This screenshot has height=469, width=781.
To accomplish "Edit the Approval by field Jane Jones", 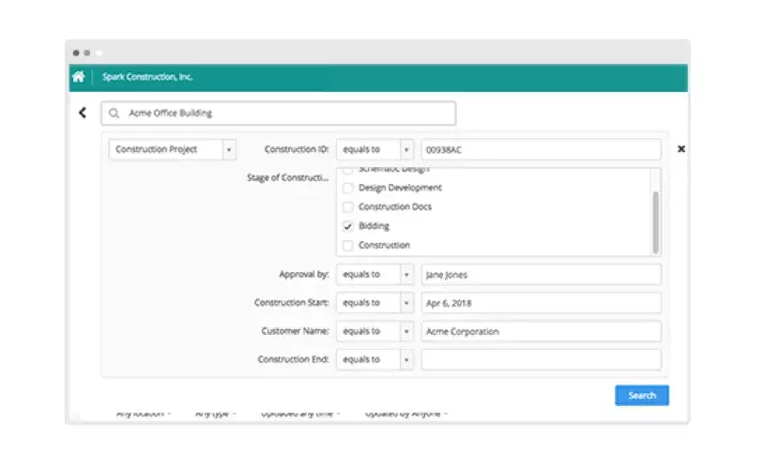I will click(541, 274).
